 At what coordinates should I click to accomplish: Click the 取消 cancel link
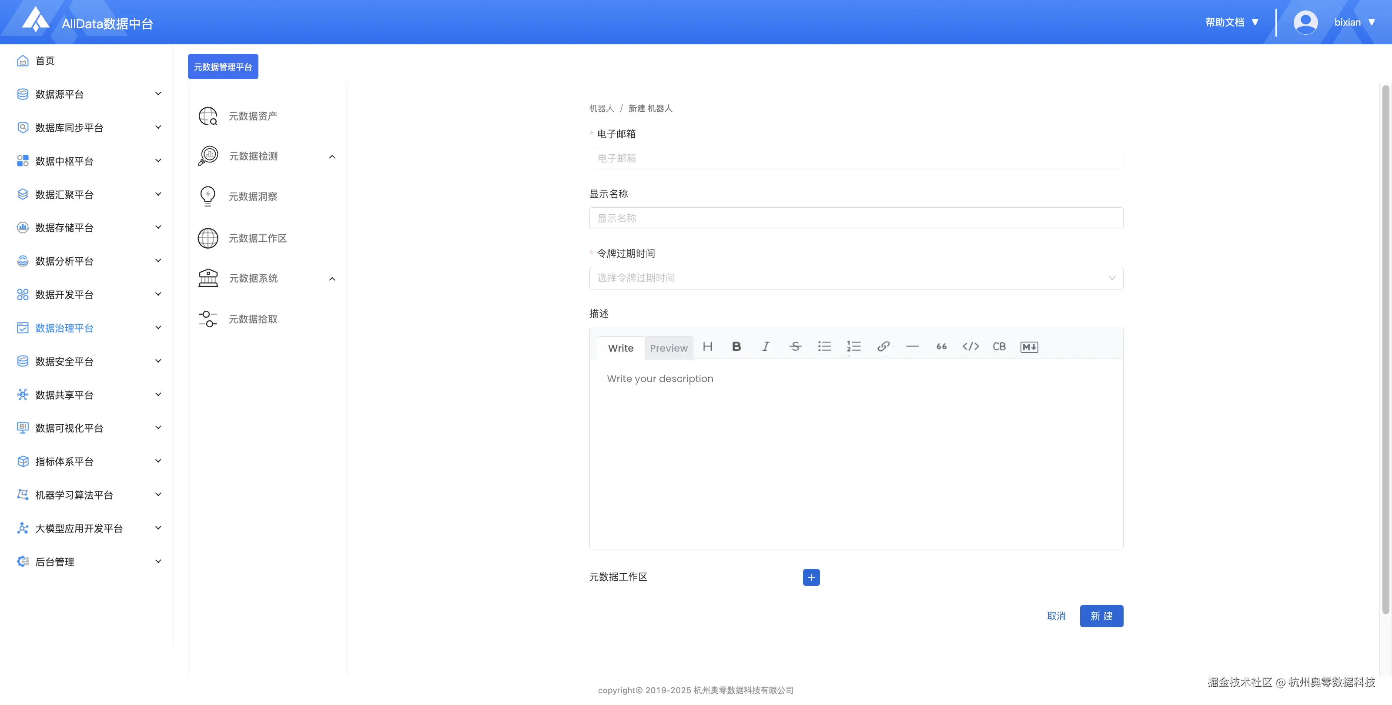[1056, 616]
